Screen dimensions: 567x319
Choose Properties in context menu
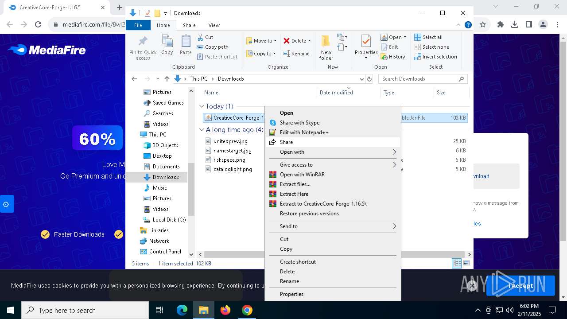click(x=333, y=294)
